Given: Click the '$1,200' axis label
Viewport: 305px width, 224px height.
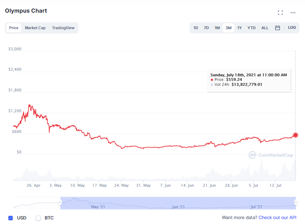Looking at the screenshot, I should pos(15,111).
